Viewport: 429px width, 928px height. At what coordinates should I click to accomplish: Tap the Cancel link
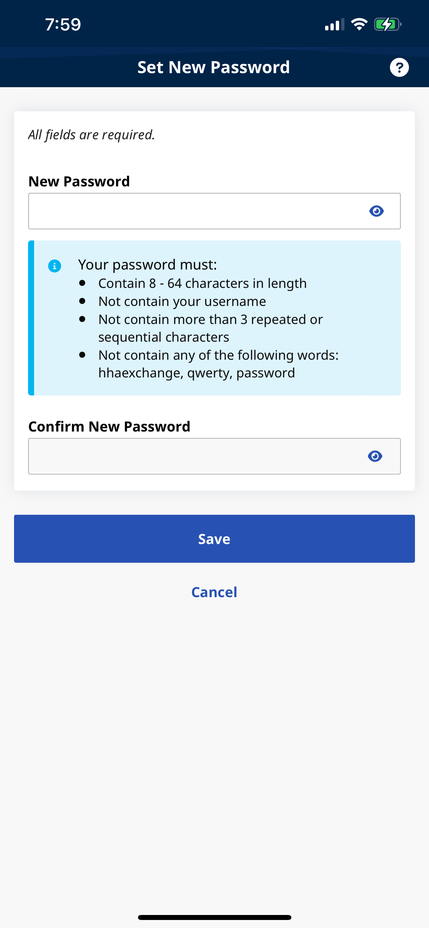point(214,592)
